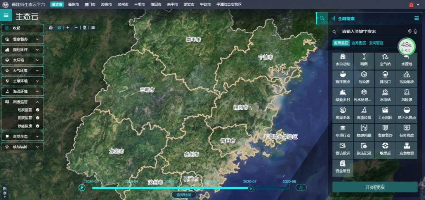The width and height of the screenshot is (425, 200).
Task: Toggle the 涉疫医废 layer check
Action: [38, 126]
